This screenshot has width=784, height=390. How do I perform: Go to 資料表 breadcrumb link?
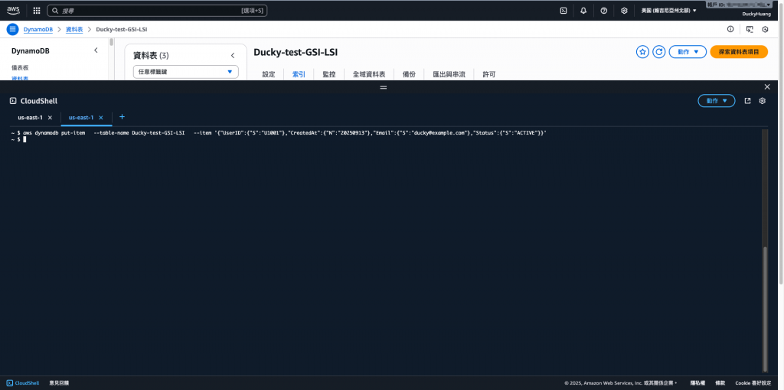pos(74,30)
